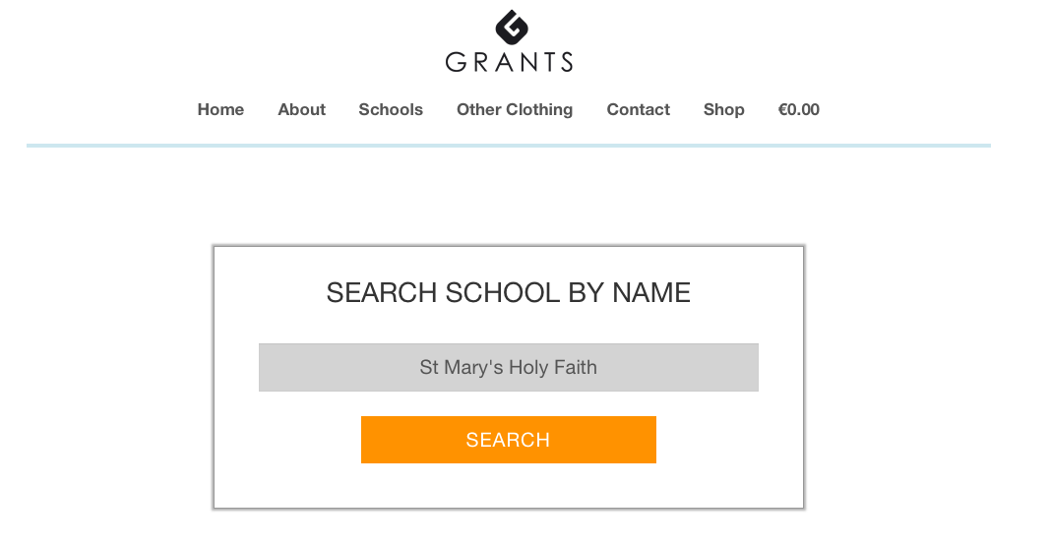The width and height of the screenshot is (1049, 547).
Task: Open the shopping cart total
Action: pos(799,109)
